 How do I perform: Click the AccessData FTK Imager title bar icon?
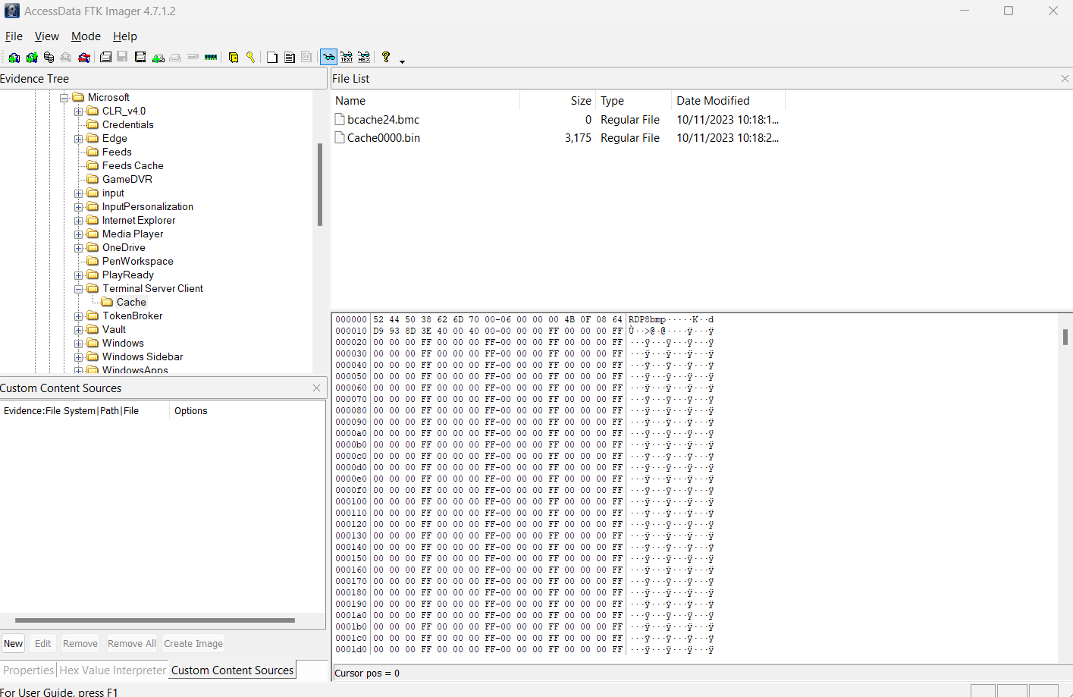11,11
